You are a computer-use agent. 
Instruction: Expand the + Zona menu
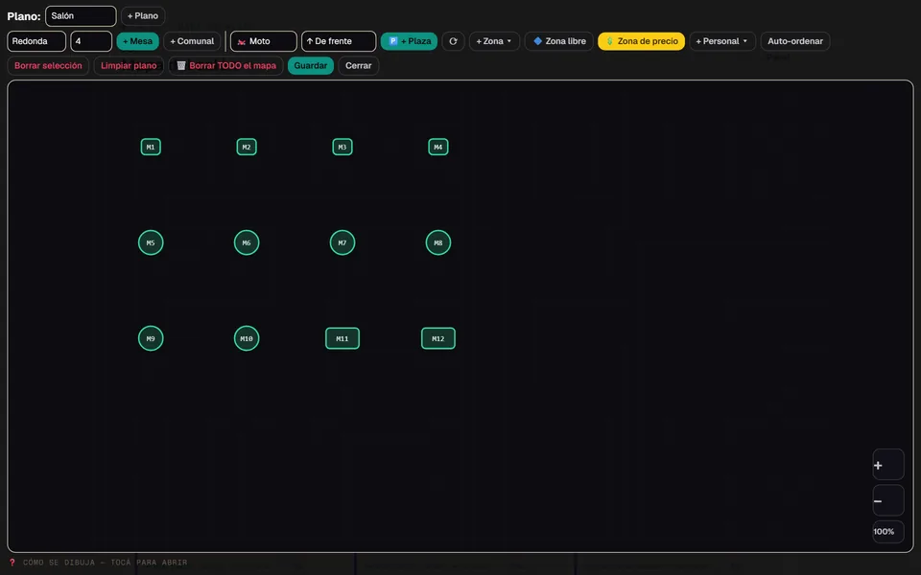(494, 41)
